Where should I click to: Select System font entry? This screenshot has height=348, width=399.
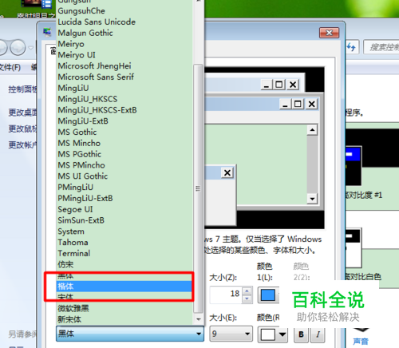[x=124, y=231]
